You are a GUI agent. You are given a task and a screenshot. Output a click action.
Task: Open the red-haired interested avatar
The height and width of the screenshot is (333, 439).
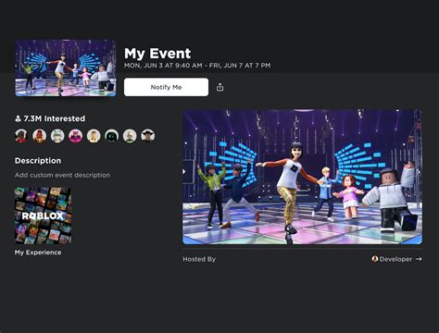[40, 136]
